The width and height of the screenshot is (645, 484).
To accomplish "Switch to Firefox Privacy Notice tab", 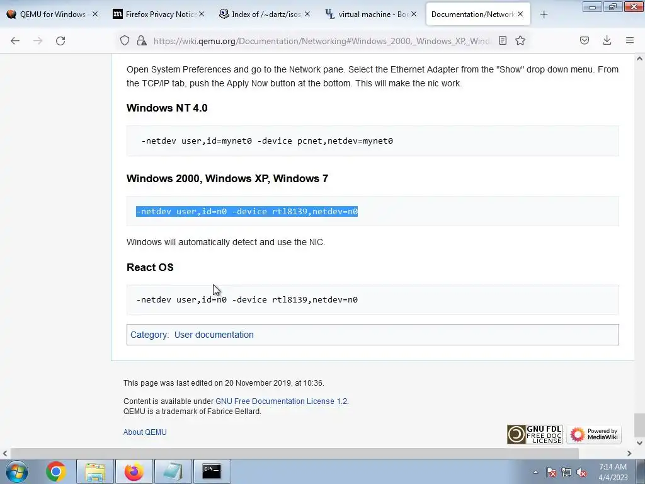I will pyautogui.click(x=158, y=14).
